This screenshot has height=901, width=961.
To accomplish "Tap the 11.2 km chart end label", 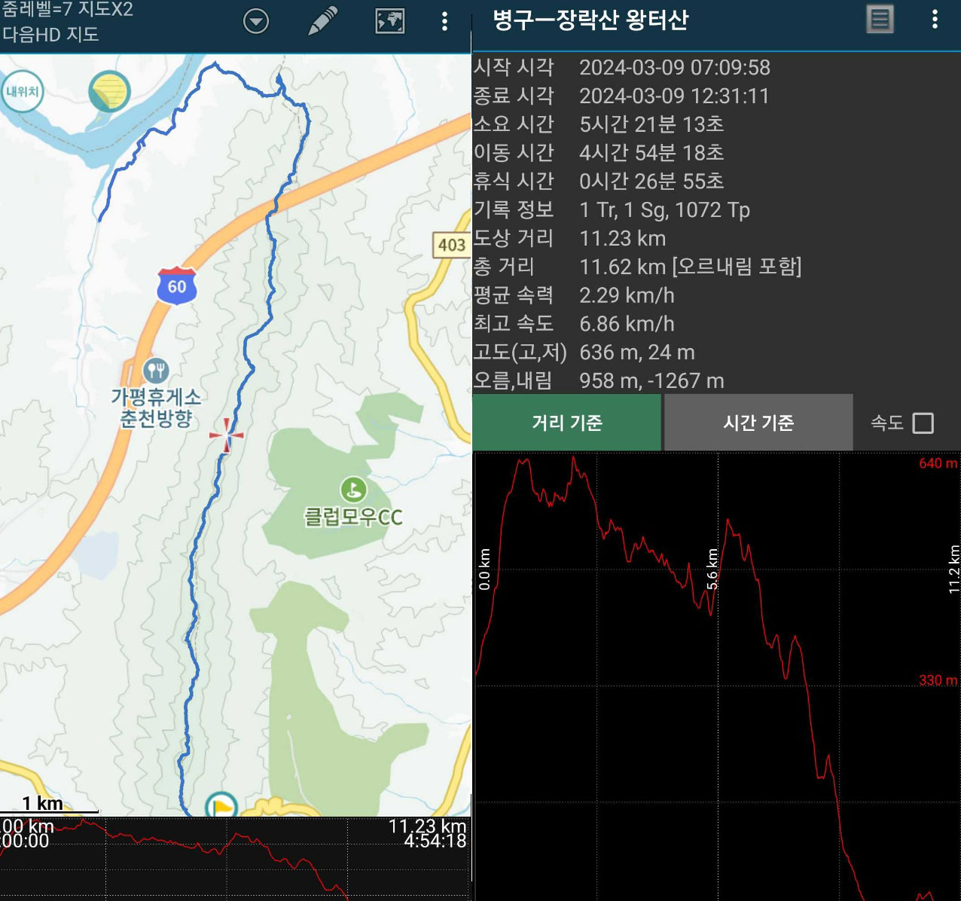I will 953,569.
